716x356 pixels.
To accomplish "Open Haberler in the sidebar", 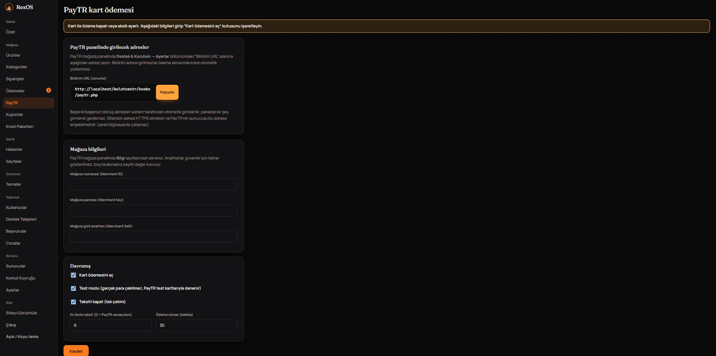I will [29, 149].
